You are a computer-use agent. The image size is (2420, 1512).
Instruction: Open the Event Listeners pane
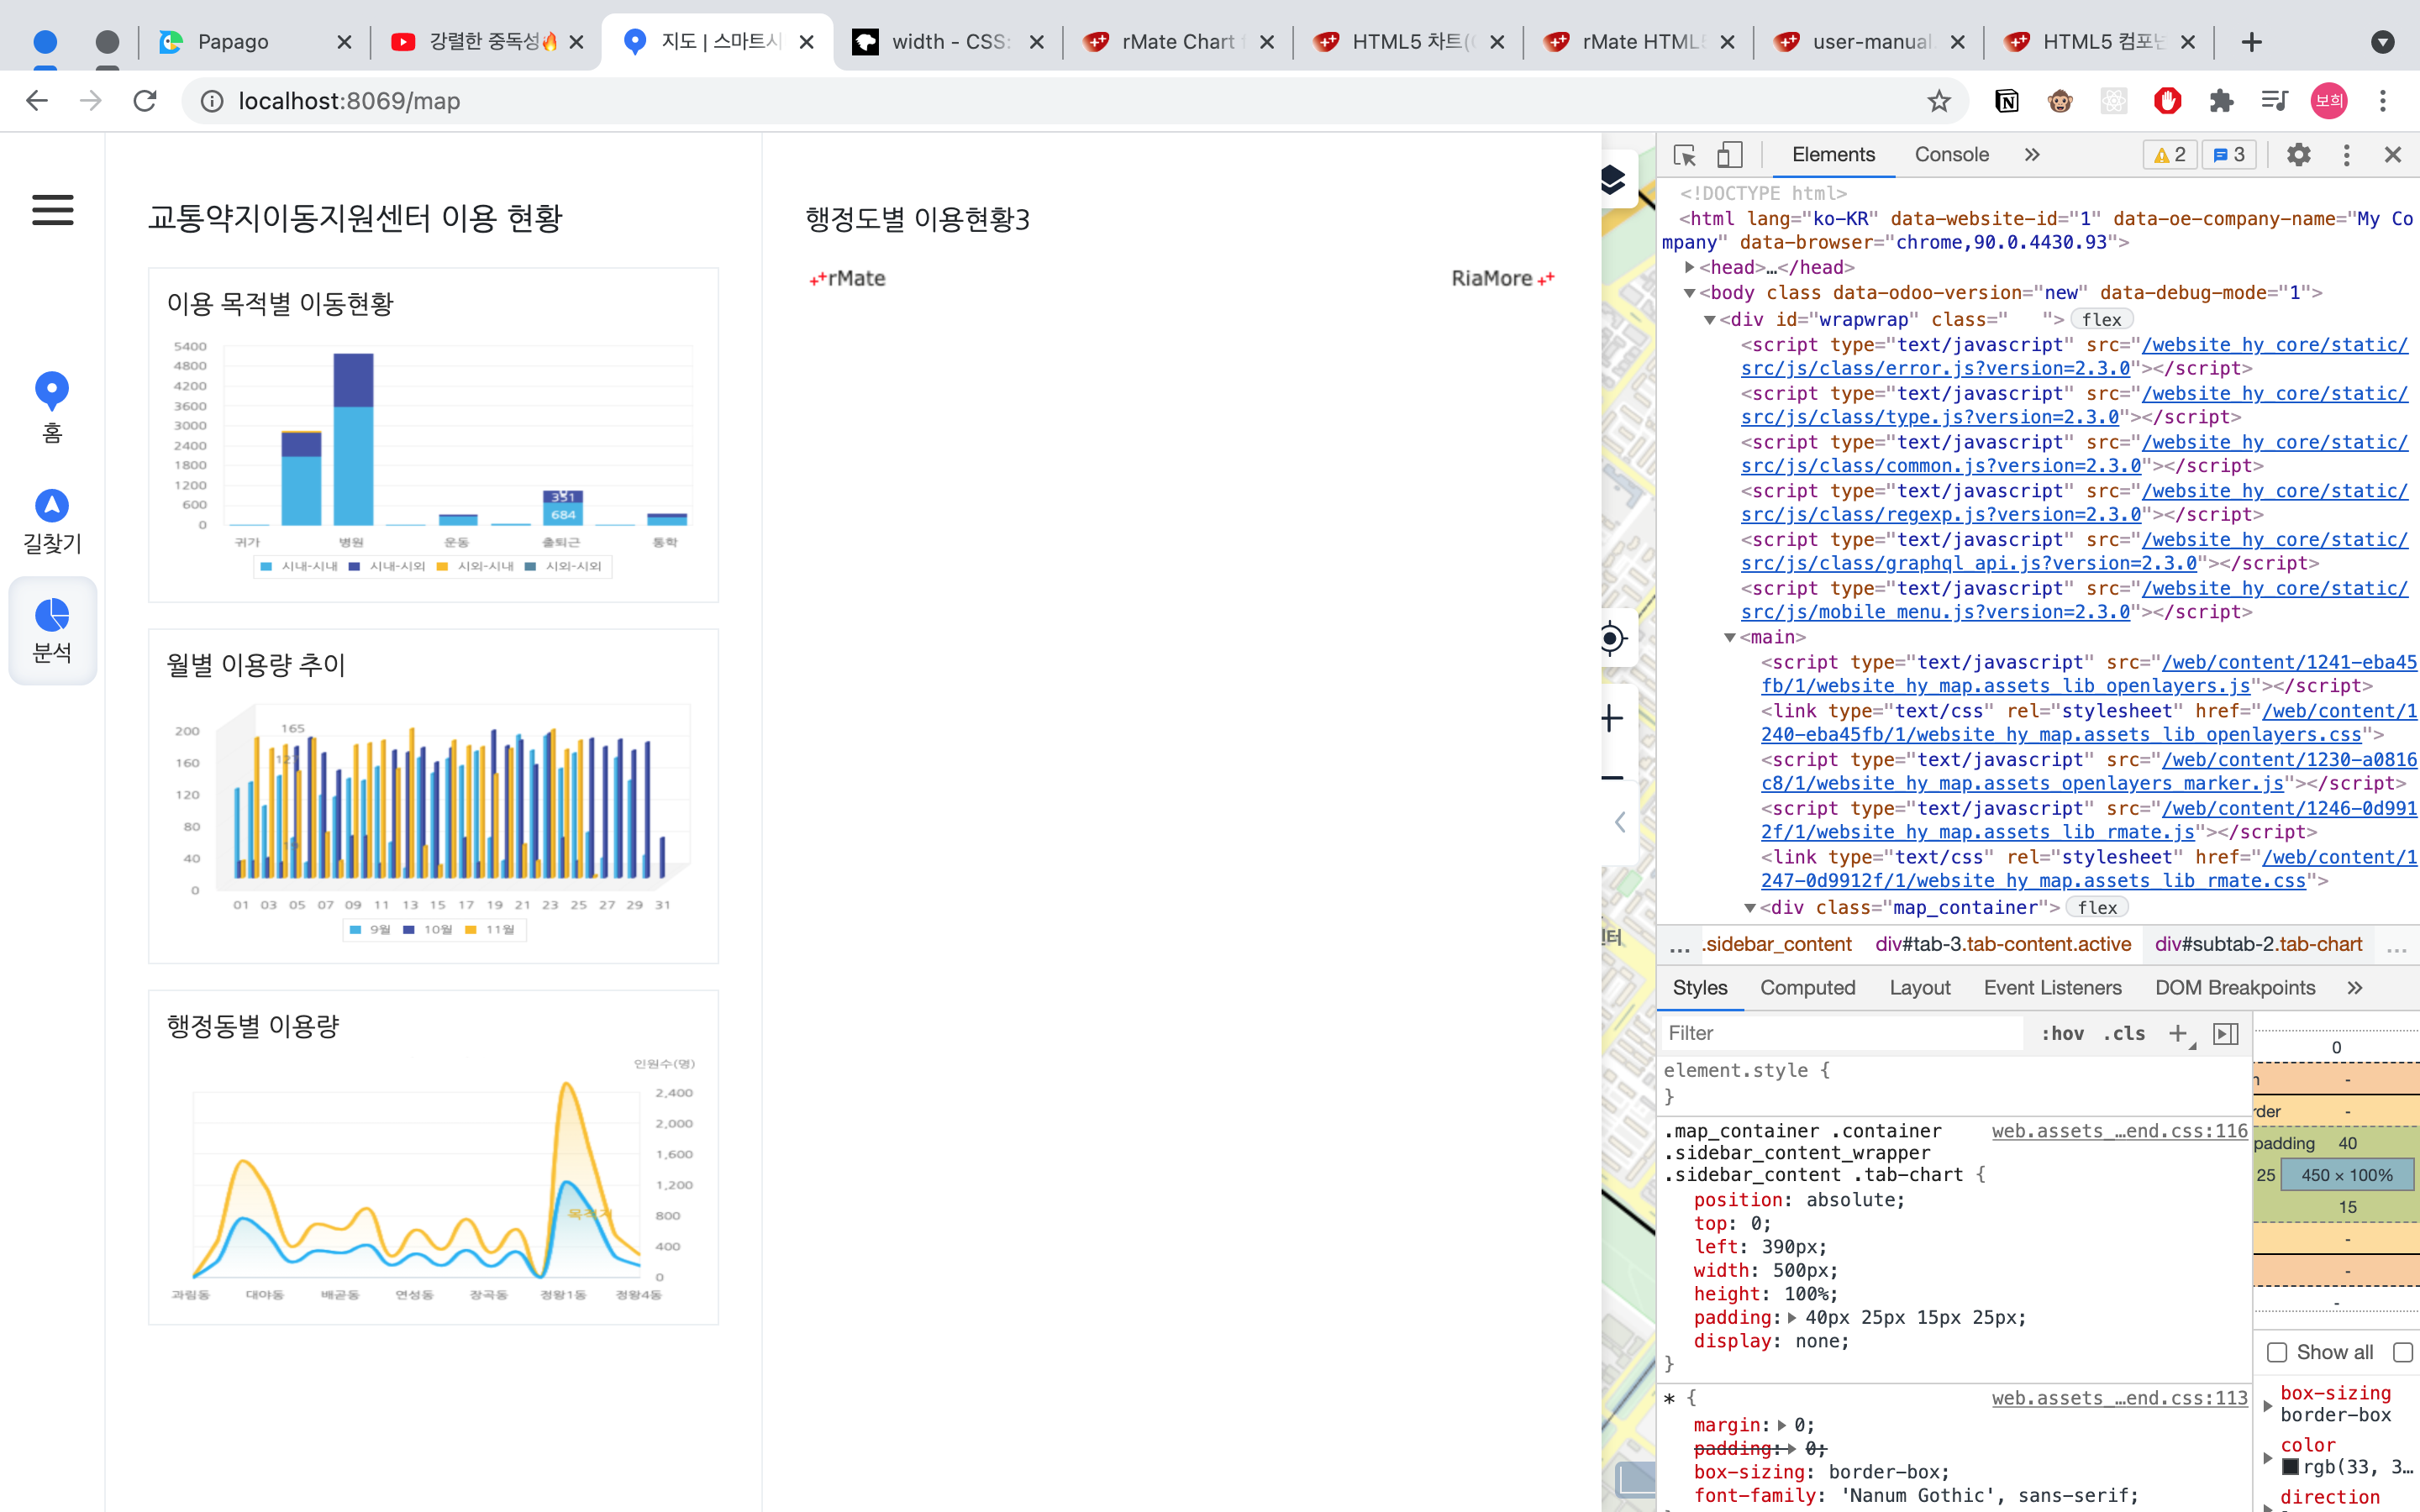tap(2052, 988)
